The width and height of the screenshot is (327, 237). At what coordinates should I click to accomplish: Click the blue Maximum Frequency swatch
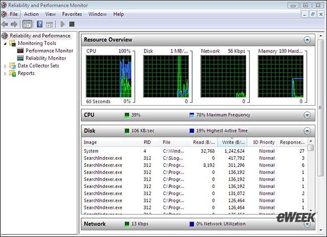tap(192, 115)
